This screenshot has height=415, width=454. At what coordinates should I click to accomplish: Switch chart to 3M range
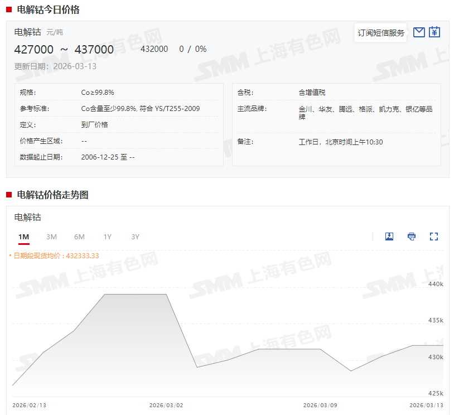click(x=51, y=237)
